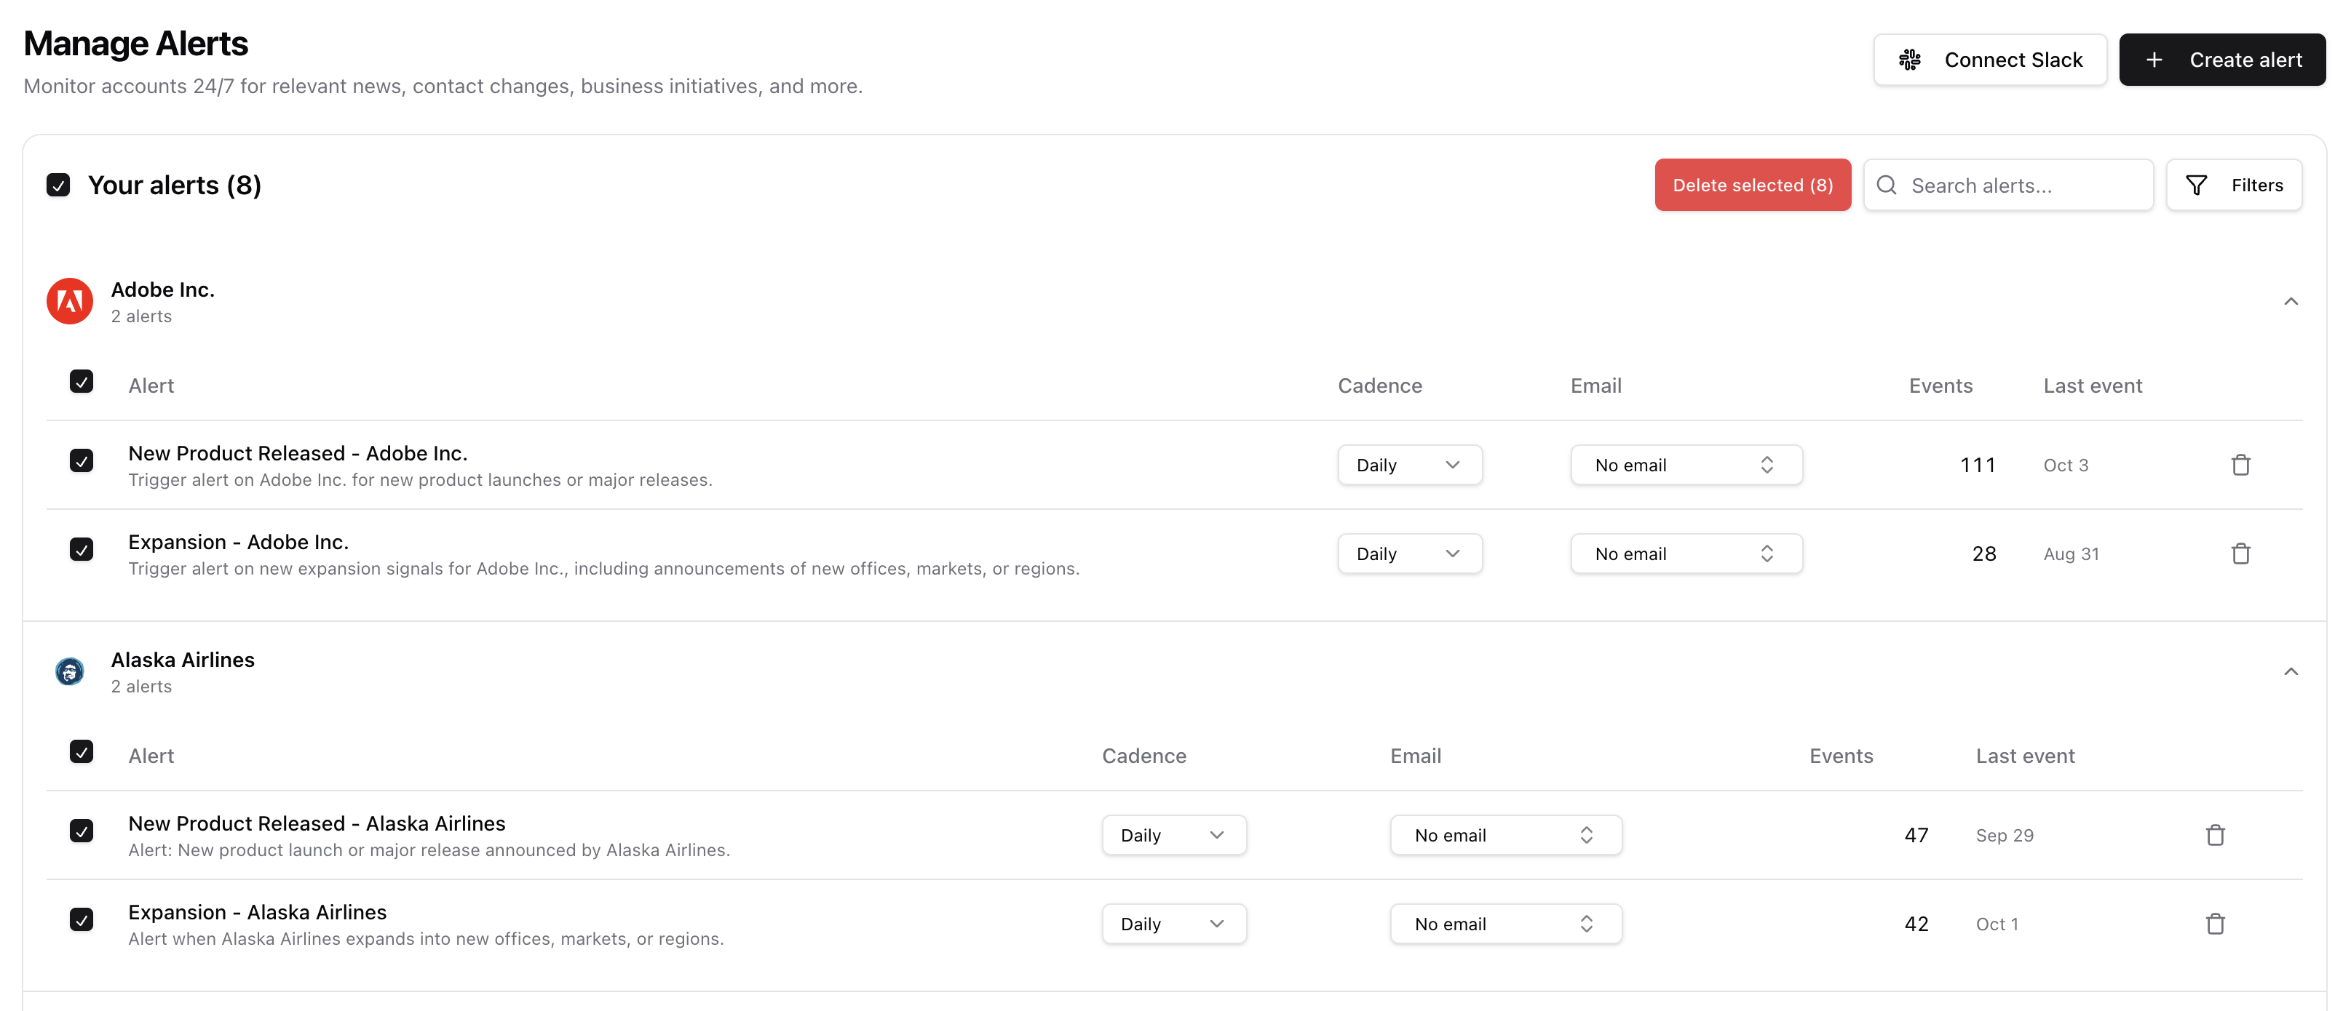Click the Cadence header in Adobe table
Image resolution: width=2351 pixels, height=1011 pixels.
pyautogui.click(x=1380, y=385)
